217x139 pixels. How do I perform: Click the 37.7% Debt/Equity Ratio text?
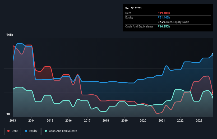(173, 22)
